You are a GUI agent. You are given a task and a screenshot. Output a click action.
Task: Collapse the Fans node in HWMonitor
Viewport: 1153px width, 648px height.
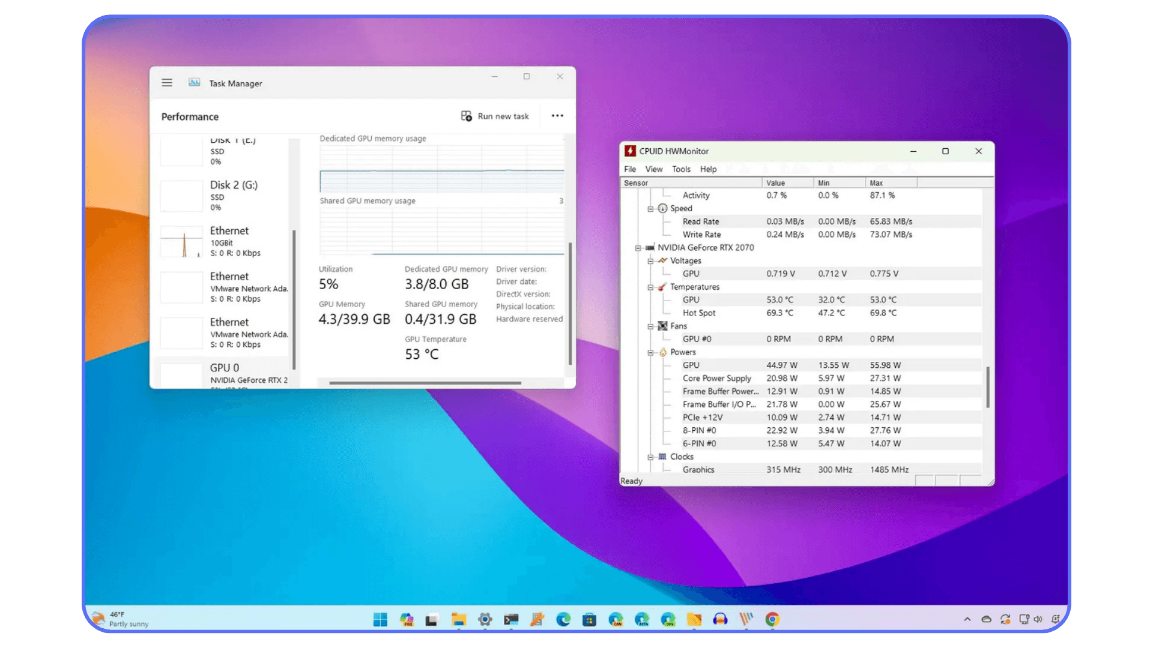pyautogui.click(x=650, y=326)
